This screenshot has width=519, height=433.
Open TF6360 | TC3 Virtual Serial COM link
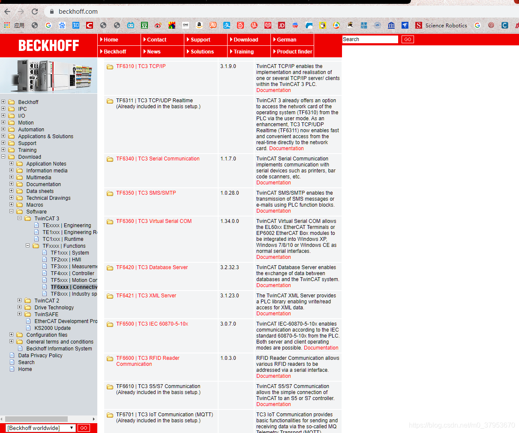[x=154, y=221]
